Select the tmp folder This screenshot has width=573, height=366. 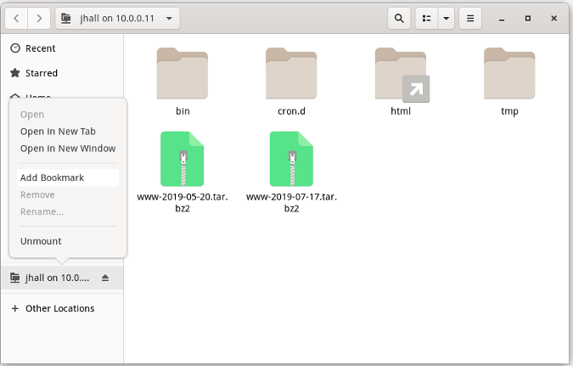click(x=509, y=75)
